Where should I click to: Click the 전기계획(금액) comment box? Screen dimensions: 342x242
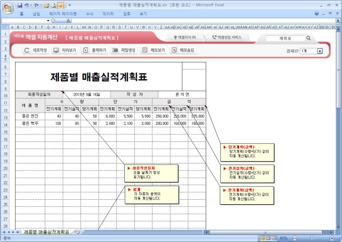click(x=247, y=195)
